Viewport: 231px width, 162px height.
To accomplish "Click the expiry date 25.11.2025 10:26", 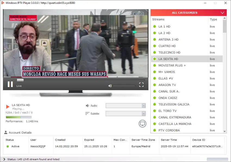I will (x=96, y=146).
